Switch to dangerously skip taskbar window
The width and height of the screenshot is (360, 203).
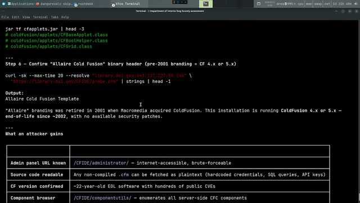[54, 4]
